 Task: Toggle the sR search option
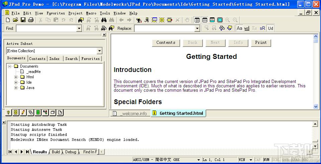262,28
